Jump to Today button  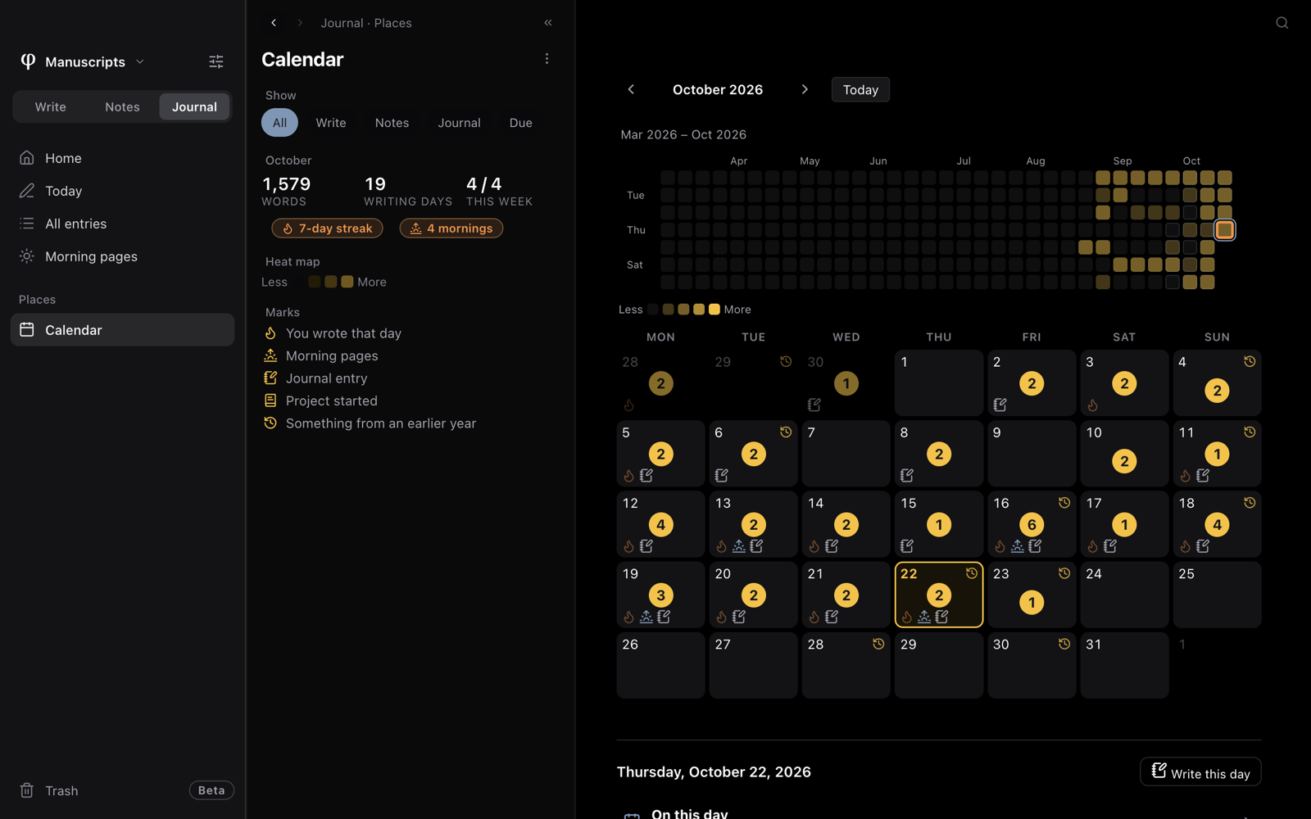click(x=860, y=89)
